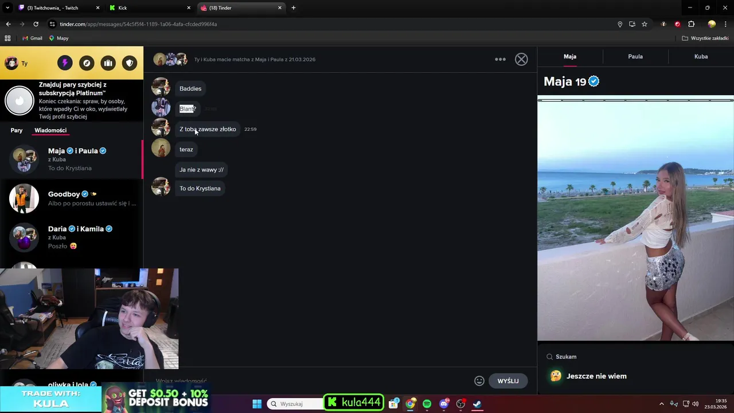This screenshot has width=734, height=413.
Task: Open Steam from the taskbar
Action: (x=477, y=404)
